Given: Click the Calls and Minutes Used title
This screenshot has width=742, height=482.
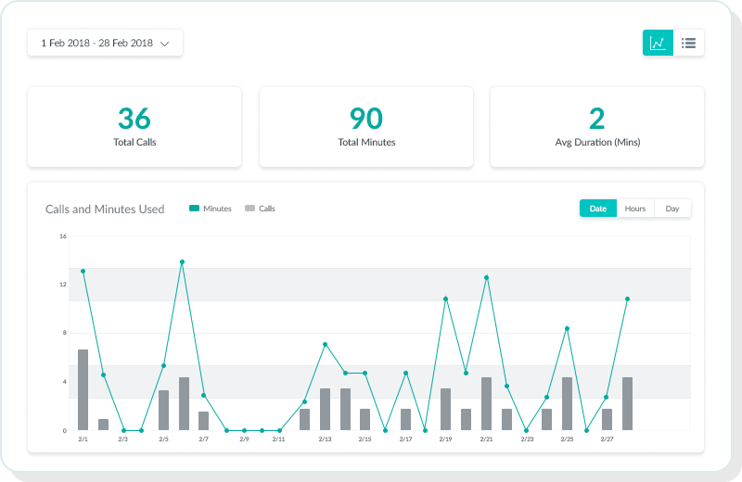Looking at the screenshot, I should point(105,209).
